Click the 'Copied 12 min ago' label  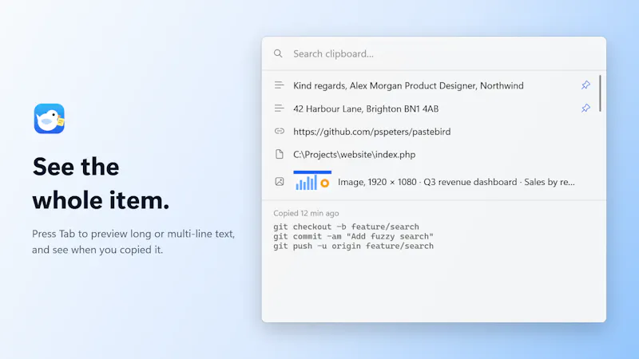306,213
